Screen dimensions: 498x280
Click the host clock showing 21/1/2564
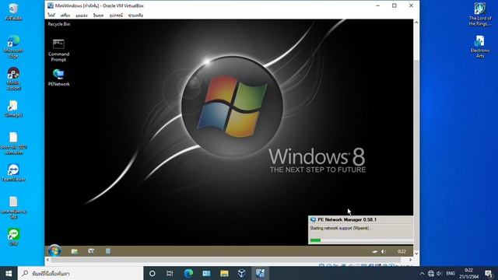pos(468,273)
